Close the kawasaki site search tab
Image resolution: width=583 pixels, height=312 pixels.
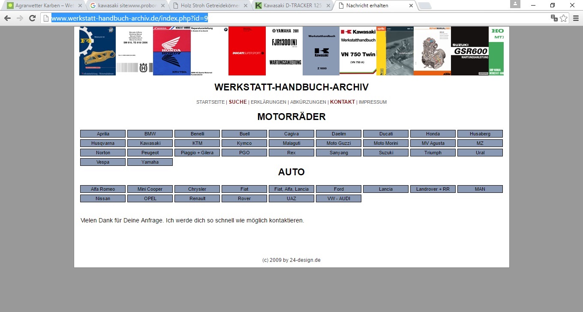(162, 6)
